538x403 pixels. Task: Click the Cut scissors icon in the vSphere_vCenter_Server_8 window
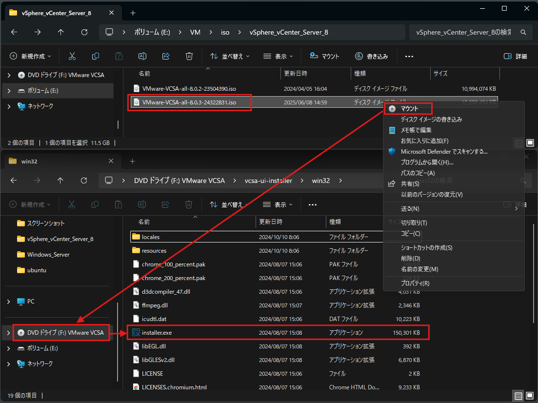click(x=72, y=56)
